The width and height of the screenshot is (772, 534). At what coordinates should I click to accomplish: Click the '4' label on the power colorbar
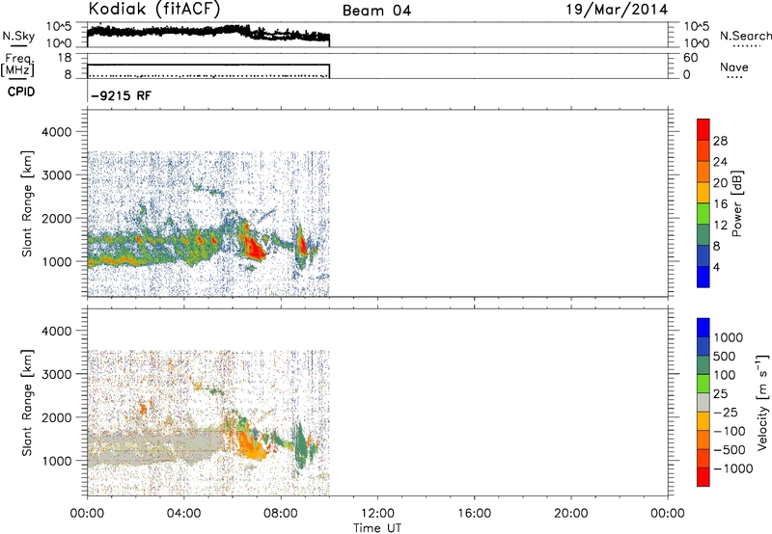click(716, 267)
